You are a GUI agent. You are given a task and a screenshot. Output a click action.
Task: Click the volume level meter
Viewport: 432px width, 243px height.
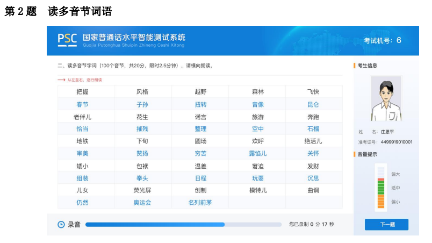(381, 187)
